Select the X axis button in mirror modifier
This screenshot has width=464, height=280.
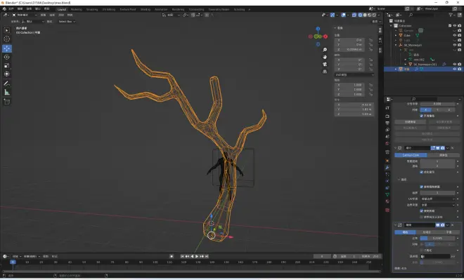click(426, 109)
